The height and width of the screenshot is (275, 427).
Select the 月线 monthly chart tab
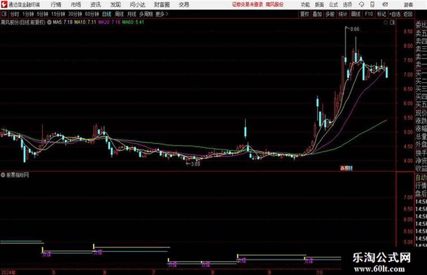coord(132,14)
